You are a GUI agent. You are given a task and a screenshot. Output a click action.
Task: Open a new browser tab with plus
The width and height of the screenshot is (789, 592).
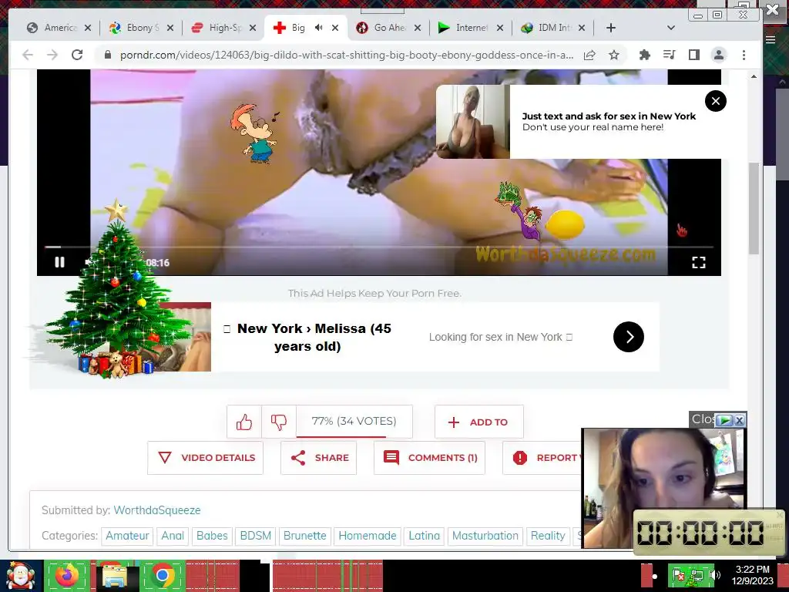pyautogui.click(x=611, y=28)
